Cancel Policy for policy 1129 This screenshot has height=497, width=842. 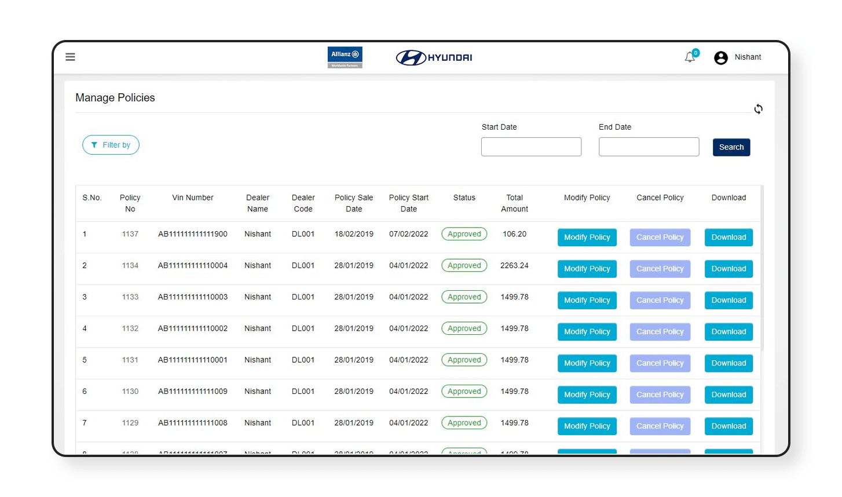(x=660, y=426)
